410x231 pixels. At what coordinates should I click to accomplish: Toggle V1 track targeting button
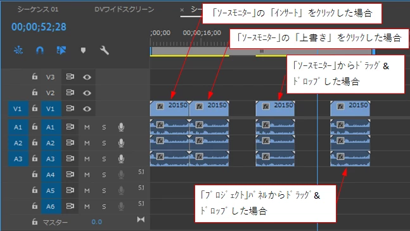(x=51, y=109)
